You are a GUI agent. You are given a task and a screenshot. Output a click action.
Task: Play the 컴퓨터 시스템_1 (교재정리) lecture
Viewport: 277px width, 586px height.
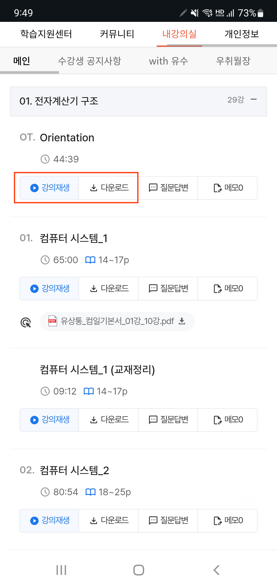[49, 420]
